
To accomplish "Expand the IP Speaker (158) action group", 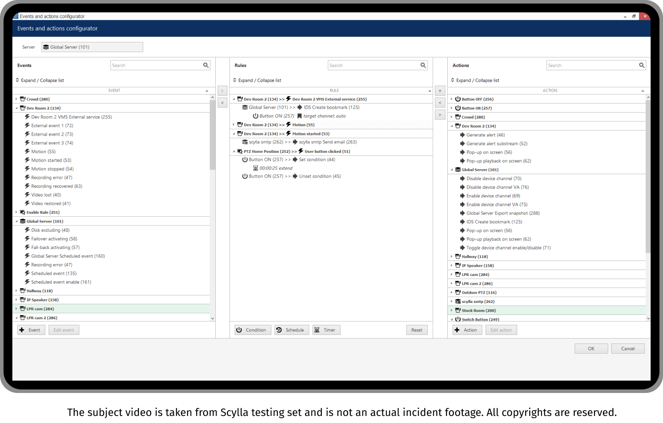I will [452, 266].
